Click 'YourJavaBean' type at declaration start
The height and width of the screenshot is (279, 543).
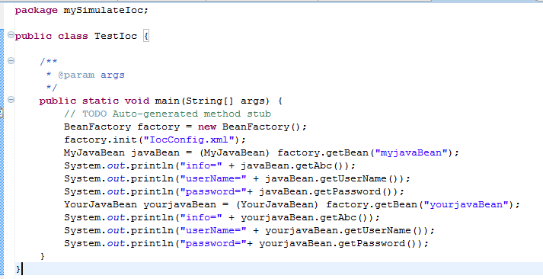[x=101, y=204]
